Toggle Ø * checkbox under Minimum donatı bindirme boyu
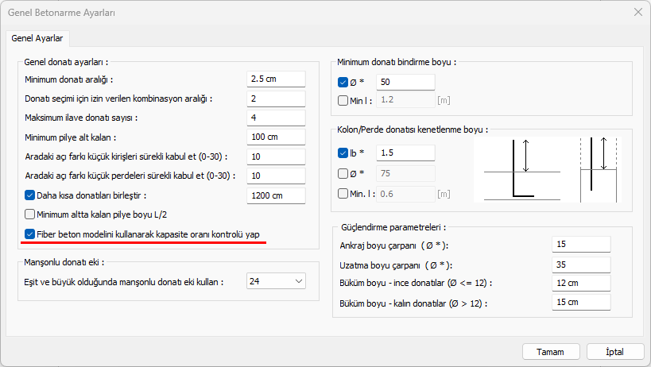 343,82
